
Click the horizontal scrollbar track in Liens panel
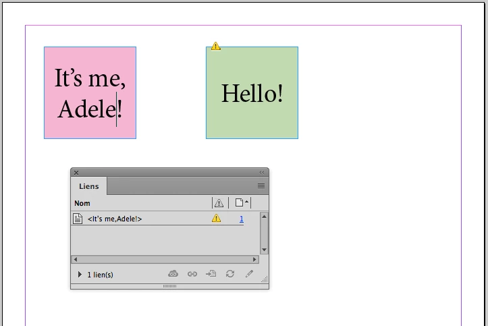(165, 259)
